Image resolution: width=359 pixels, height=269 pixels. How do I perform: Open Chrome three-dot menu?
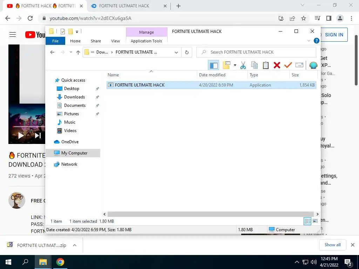click(x=351, y=18)
